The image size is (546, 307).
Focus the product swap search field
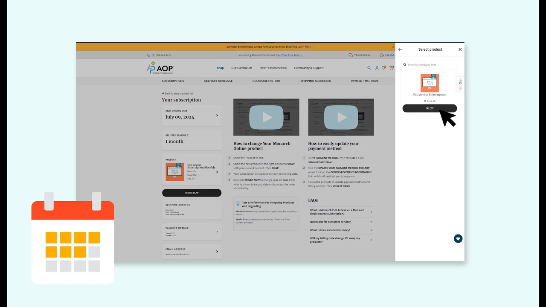click(x=430, y=65)
